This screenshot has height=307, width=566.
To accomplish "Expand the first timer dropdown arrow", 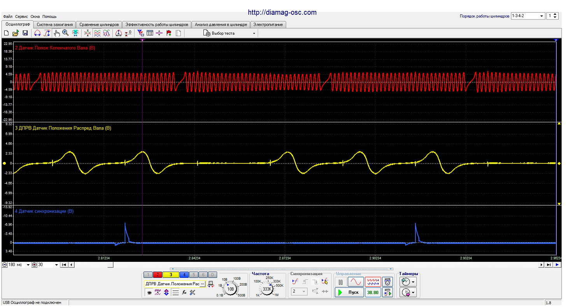I will coord(413,282).
